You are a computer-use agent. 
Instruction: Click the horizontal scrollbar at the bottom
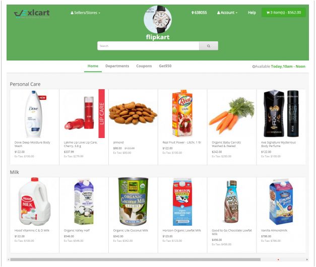[135, 259]
